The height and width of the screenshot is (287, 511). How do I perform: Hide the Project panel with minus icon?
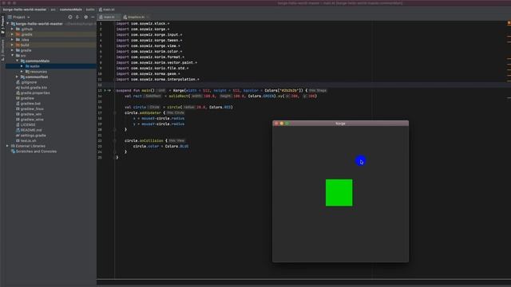click(93, 17)
